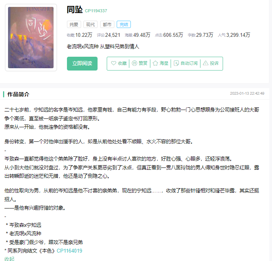Click the 评论 24,521 comment count

point(109,35)
